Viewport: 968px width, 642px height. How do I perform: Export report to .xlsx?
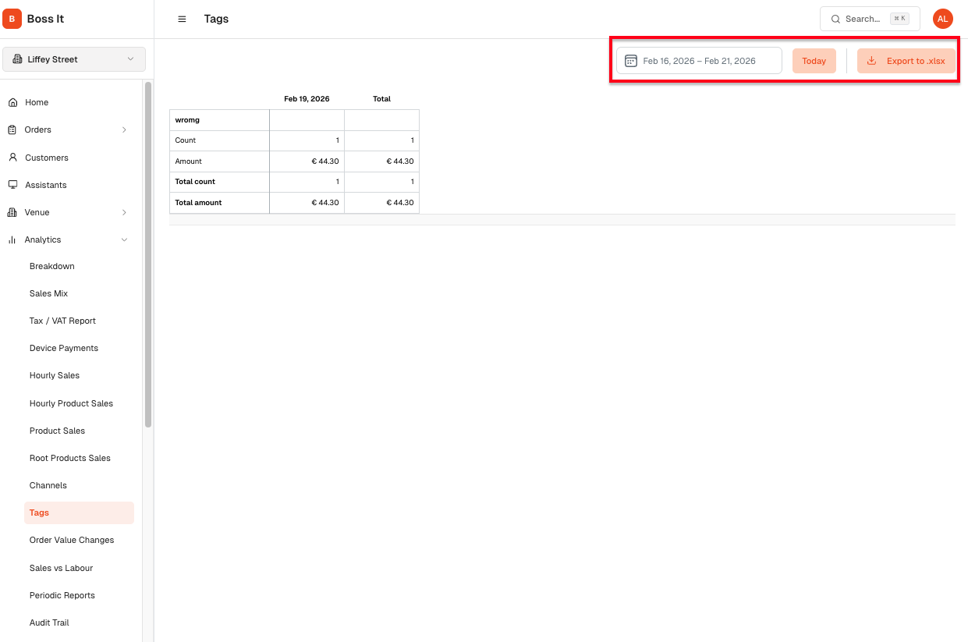[x=906, y=61]
